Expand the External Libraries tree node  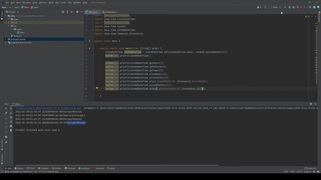[x=6, y=39]
